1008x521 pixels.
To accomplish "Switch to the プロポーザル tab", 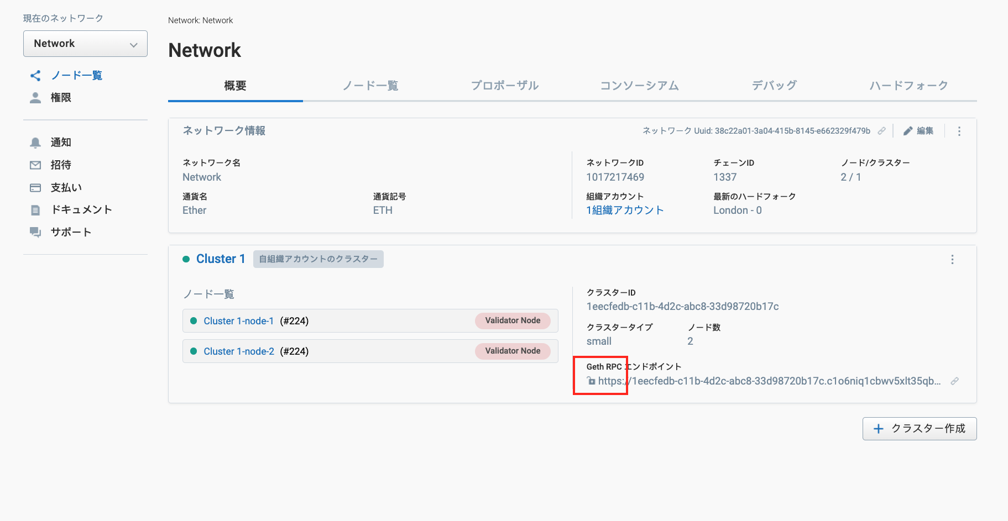I will coord(505,86).
